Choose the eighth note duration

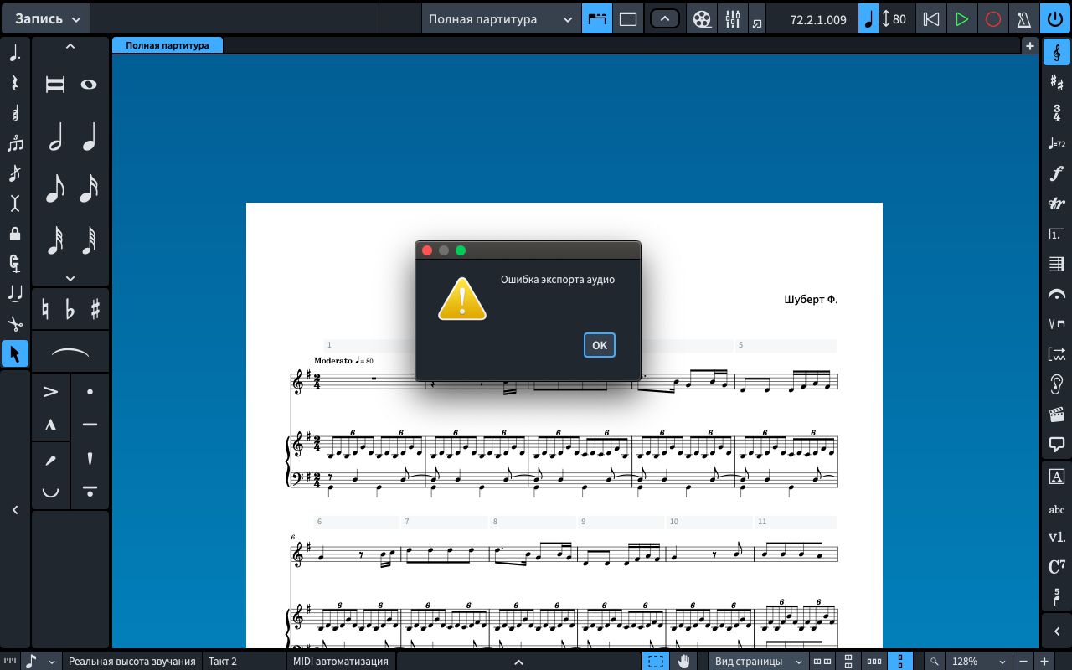click(x=54, y=188)
